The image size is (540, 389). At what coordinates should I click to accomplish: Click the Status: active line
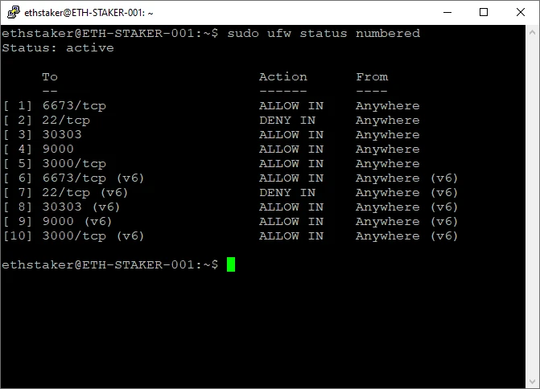click(x=58, y=47)
